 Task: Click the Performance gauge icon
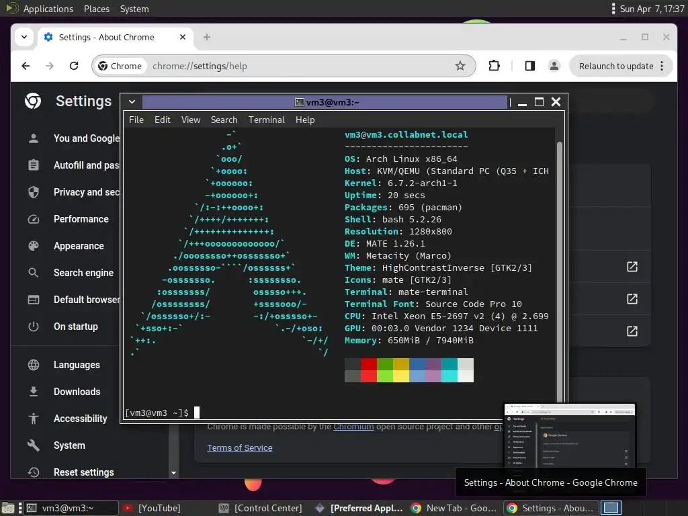click(x=34, y=219)
